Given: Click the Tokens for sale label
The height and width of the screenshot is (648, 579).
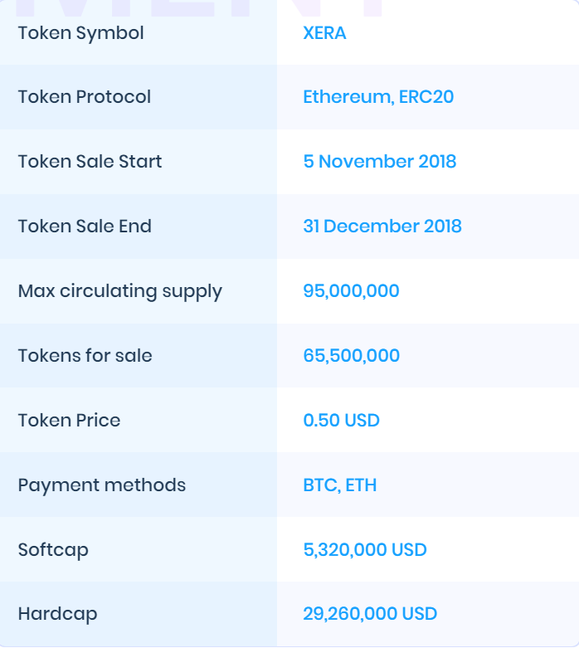Looking at the screenshot, I should [85, 356].
